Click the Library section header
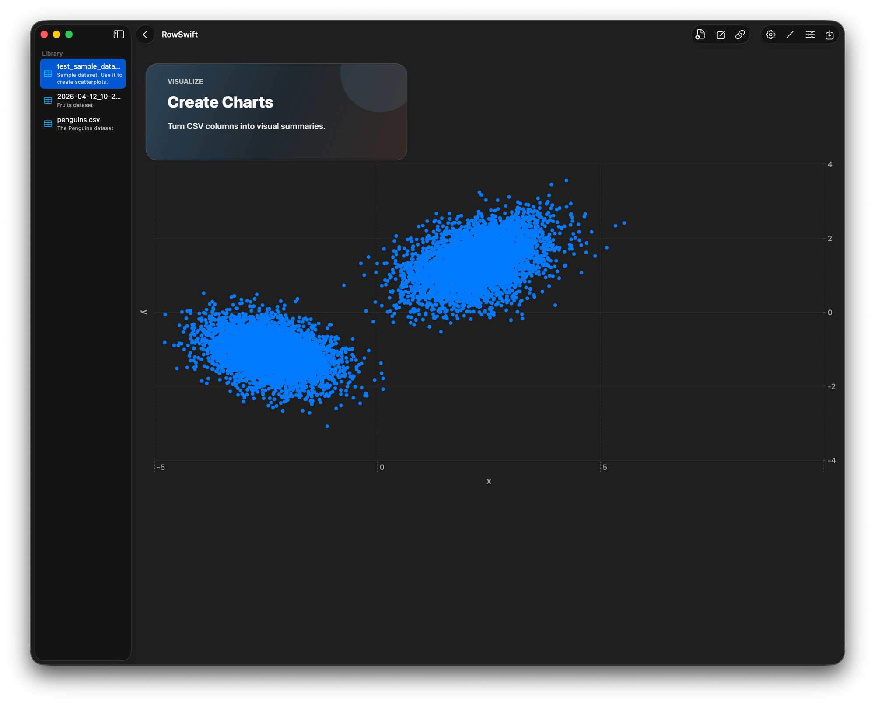The height and width of the screenshot is (705, 875). coord(52,53)
